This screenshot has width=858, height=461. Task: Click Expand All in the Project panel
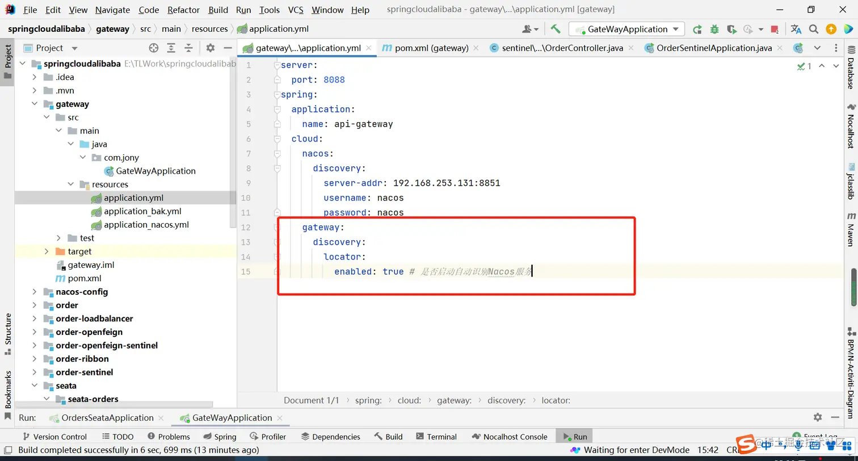(171, 48)
